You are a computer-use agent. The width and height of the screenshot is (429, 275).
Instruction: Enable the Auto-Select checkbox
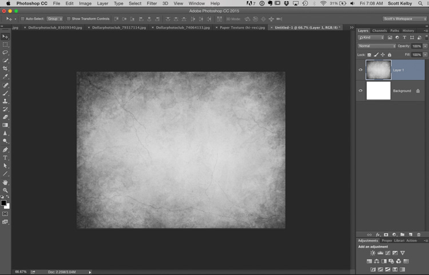22,19
